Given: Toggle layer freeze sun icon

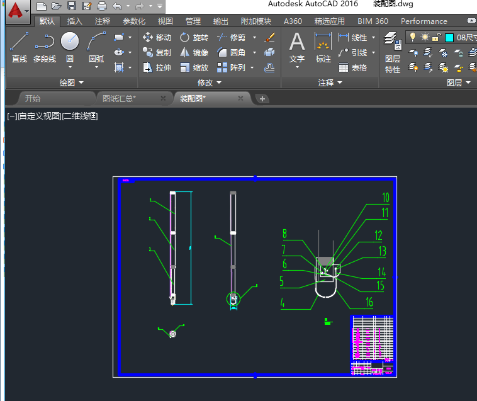Looking at the screenshot, I should point(425,37).
